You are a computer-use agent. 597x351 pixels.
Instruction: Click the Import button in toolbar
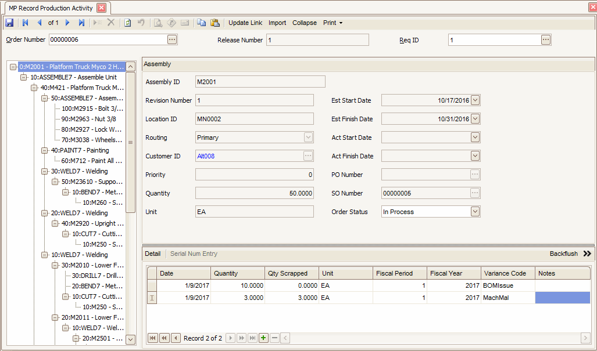[x=277, y=23]
